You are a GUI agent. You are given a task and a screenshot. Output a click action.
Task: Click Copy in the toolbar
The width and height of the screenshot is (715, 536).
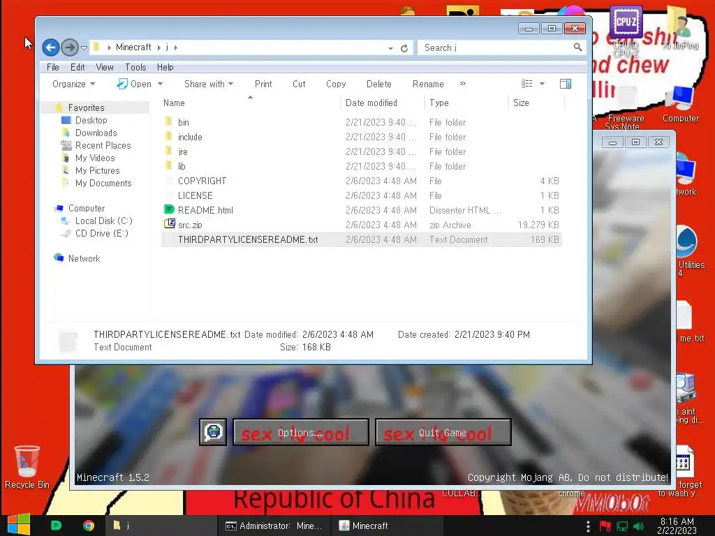[336, 84]
